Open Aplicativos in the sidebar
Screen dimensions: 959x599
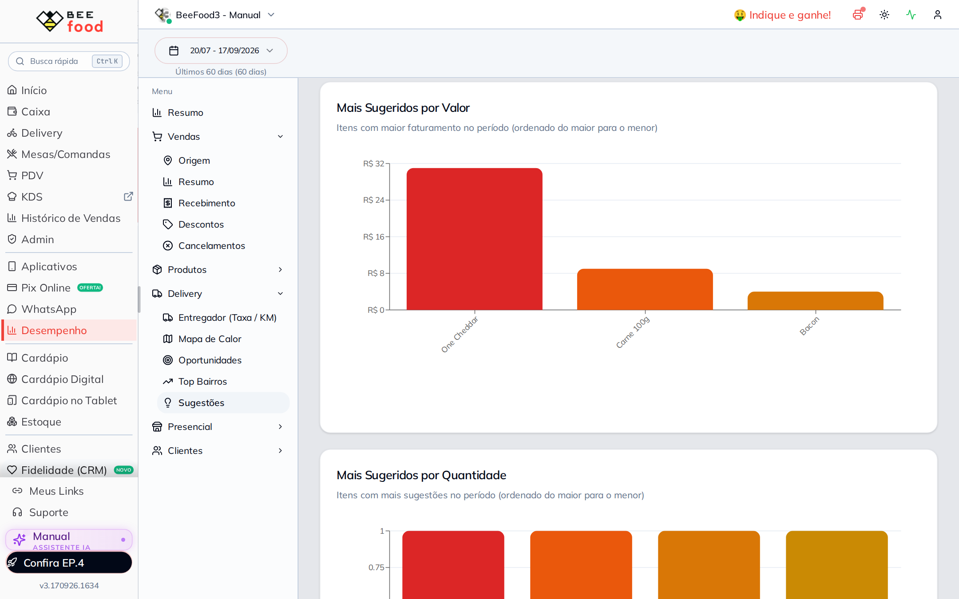pos(69,266)
